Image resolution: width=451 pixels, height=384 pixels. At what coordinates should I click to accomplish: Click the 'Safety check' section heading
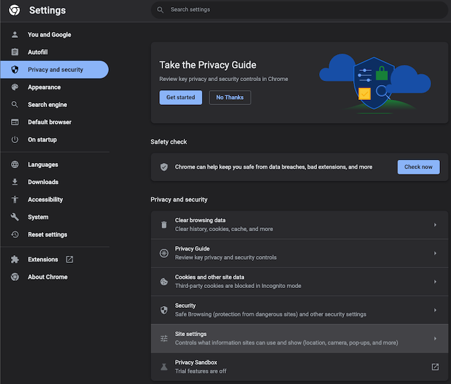(x=169, y=142)
